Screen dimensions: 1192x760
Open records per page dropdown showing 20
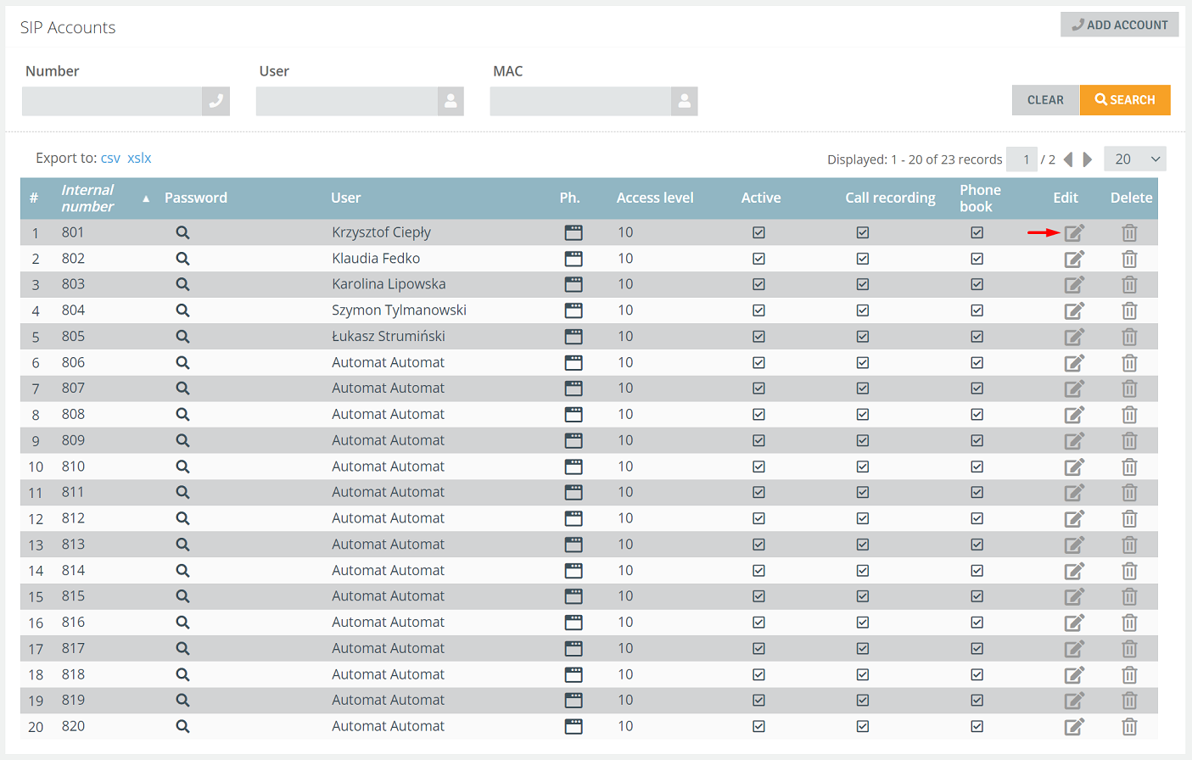1135,159
